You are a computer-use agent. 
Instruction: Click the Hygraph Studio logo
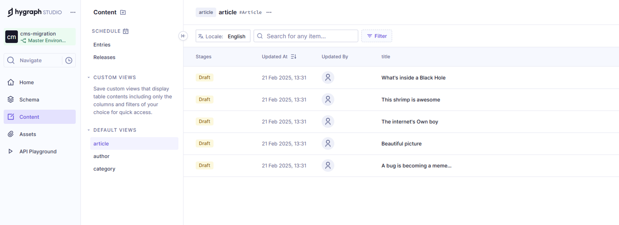point(34,12)
